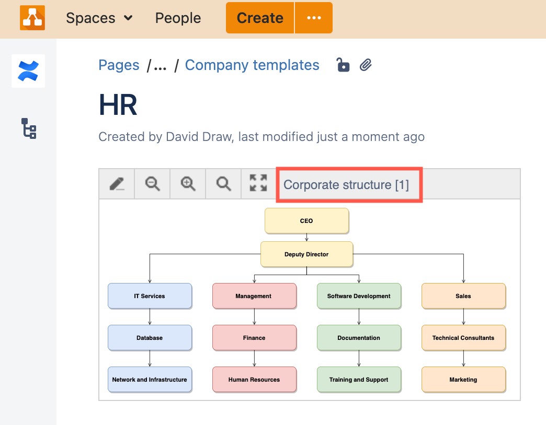This screenshot has width=546, height=425.
Task: Show attachments via the paperclip icon
Action: click(x=366, y=65)
